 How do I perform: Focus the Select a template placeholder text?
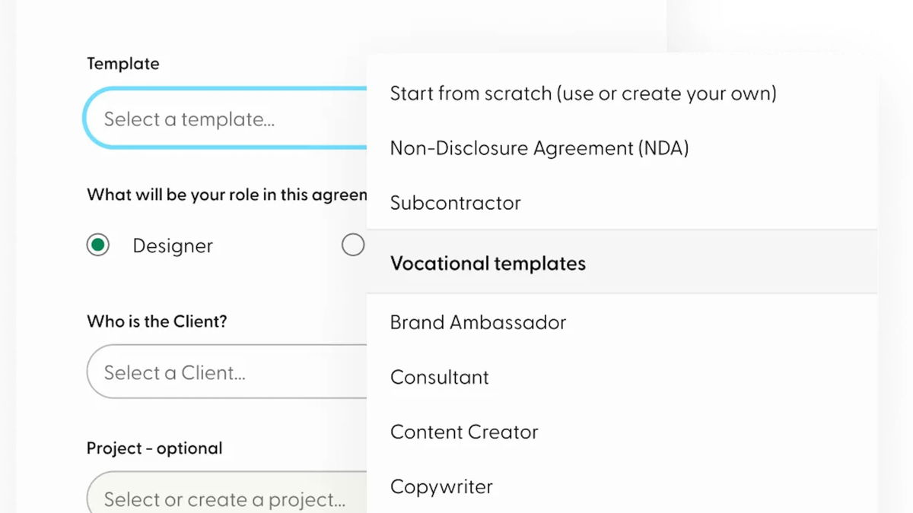pos(189,119)
